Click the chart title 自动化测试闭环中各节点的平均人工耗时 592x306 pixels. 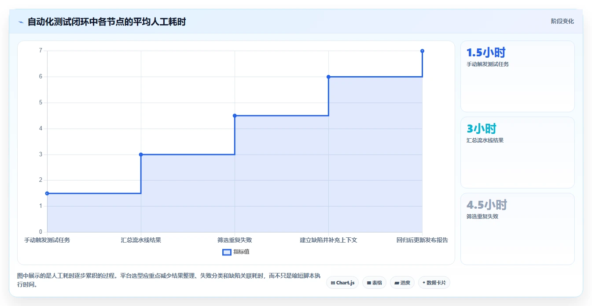tap(107, 22)
